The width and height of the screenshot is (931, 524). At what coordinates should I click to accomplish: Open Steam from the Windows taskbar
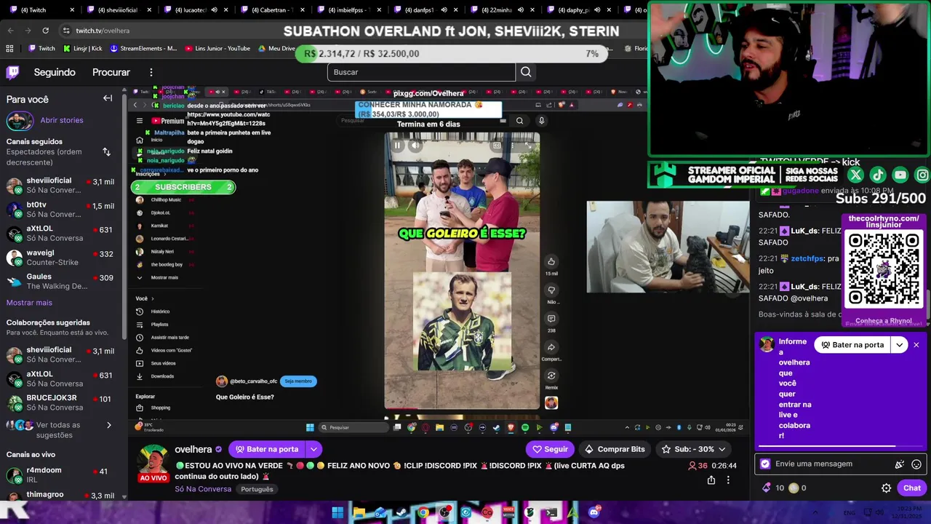[x=401, y=512]
